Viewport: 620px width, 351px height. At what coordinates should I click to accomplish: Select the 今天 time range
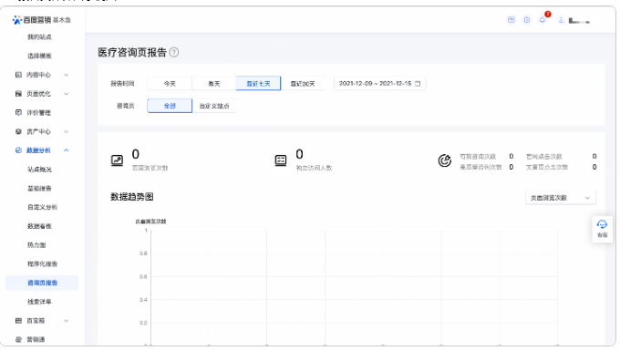170,83
